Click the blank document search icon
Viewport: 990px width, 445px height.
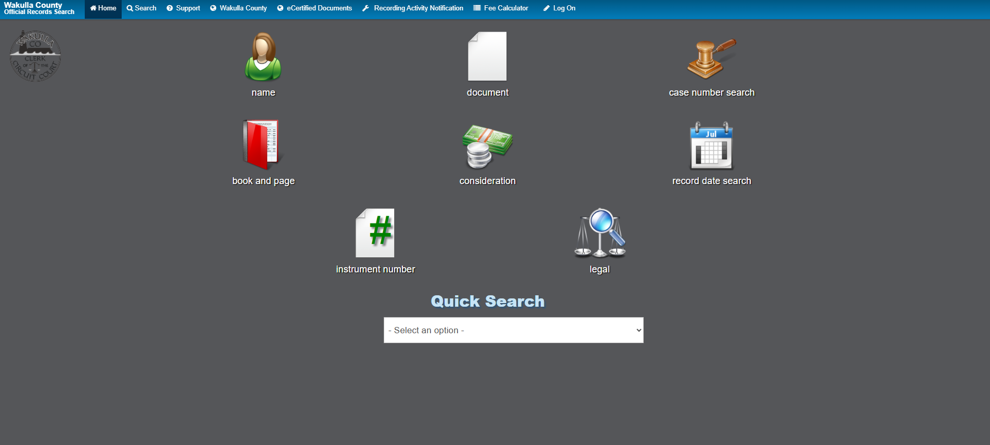487,56
